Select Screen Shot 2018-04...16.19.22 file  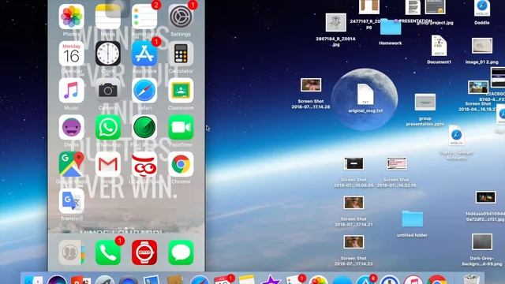coord(478,88)
